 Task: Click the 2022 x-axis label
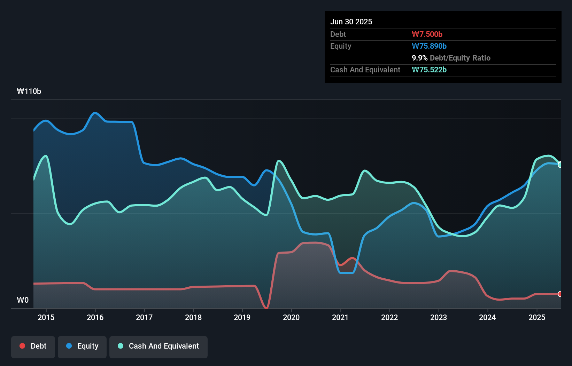pyautogui.click(x=389, y=317)
